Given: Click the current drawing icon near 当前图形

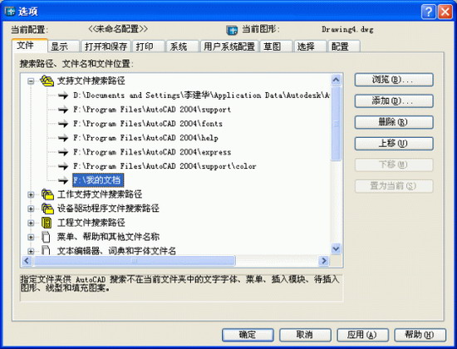Looking at the screenshot, I should (232, 30).
